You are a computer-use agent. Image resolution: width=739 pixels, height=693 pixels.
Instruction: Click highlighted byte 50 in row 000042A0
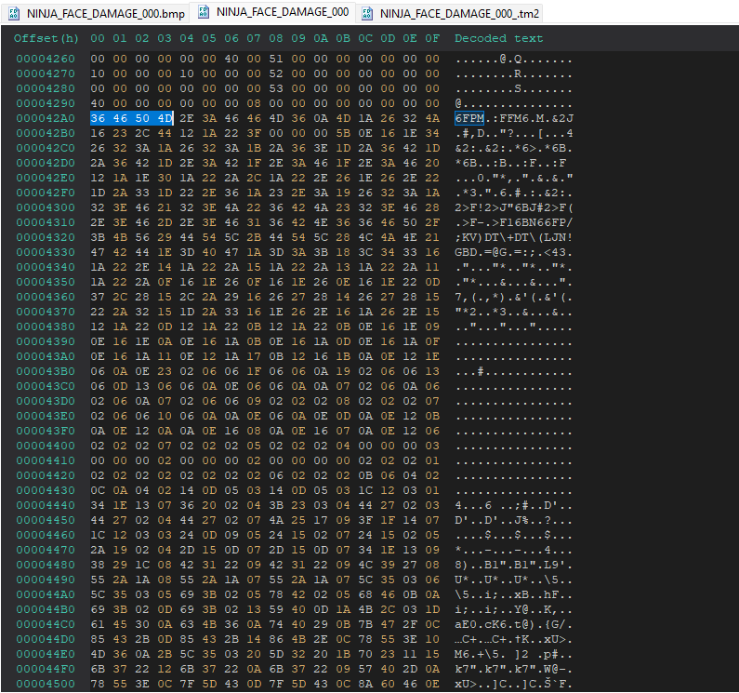142,118
